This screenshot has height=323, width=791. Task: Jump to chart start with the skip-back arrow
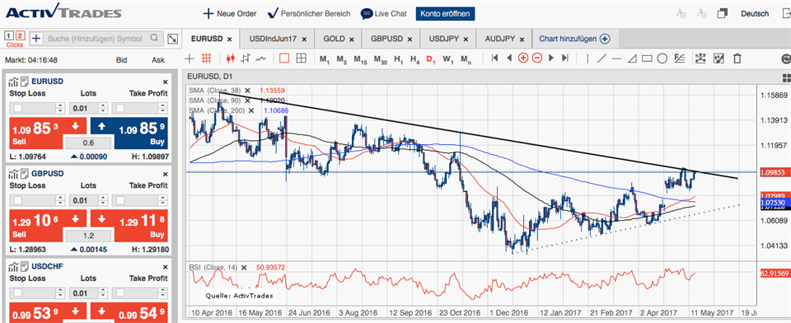[x=495, y=58]
